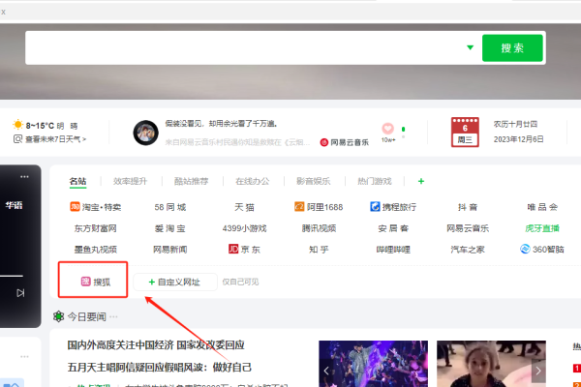Click the music widget progress bar

click(x=12, y=276)
